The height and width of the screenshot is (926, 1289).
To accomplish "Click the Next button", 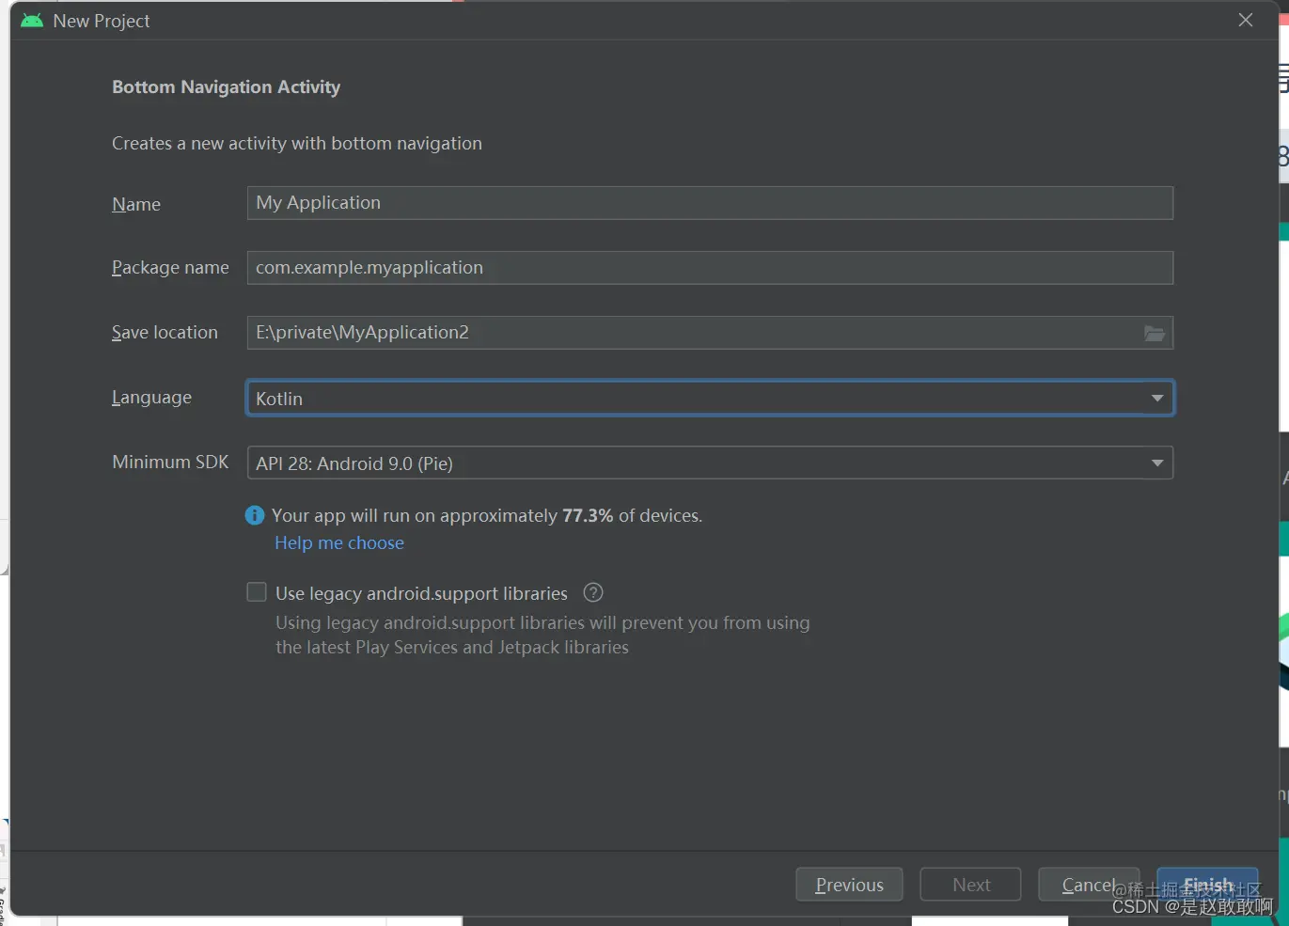I will pyautogui.click(x=970, y=885).
